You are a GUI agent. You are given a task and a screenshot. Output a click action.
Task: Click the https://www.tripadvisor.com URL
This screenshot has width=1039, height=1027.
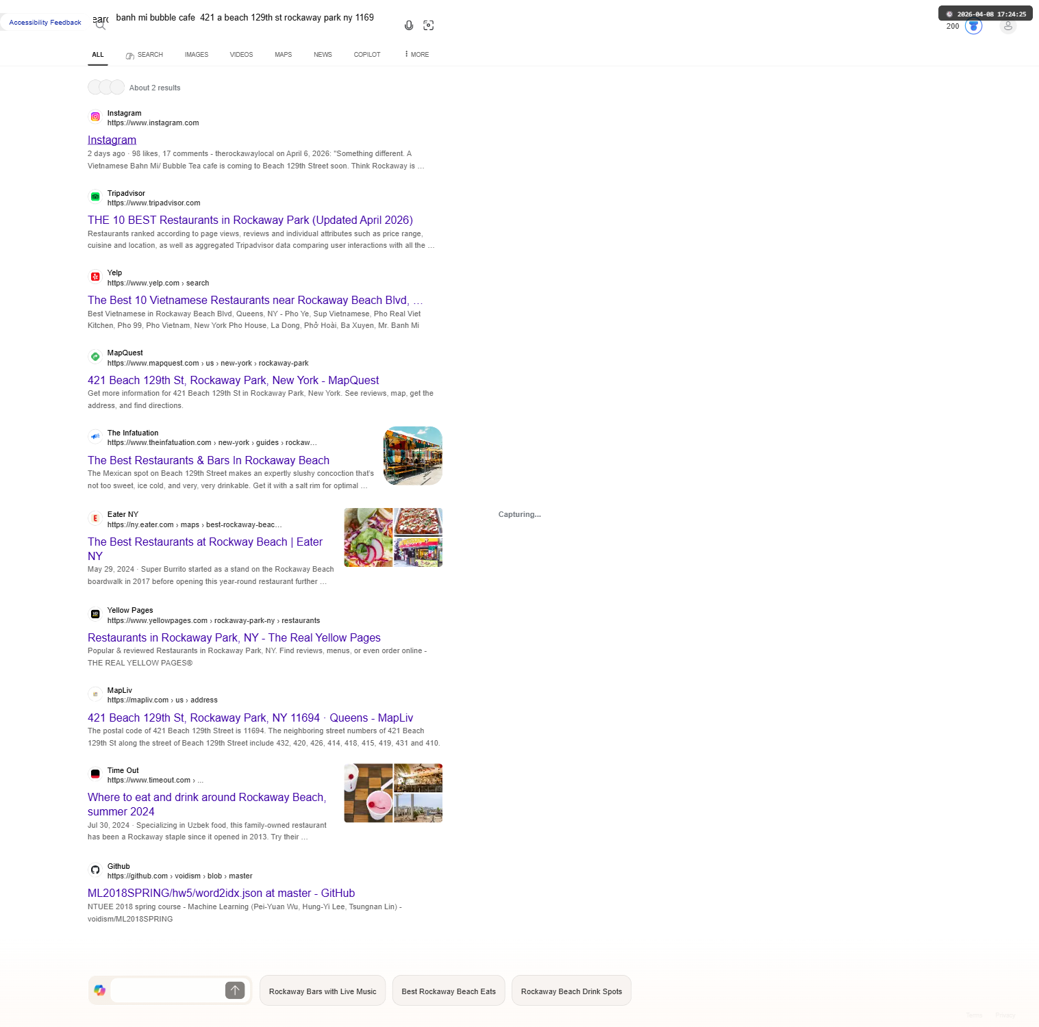coord(153,203)
